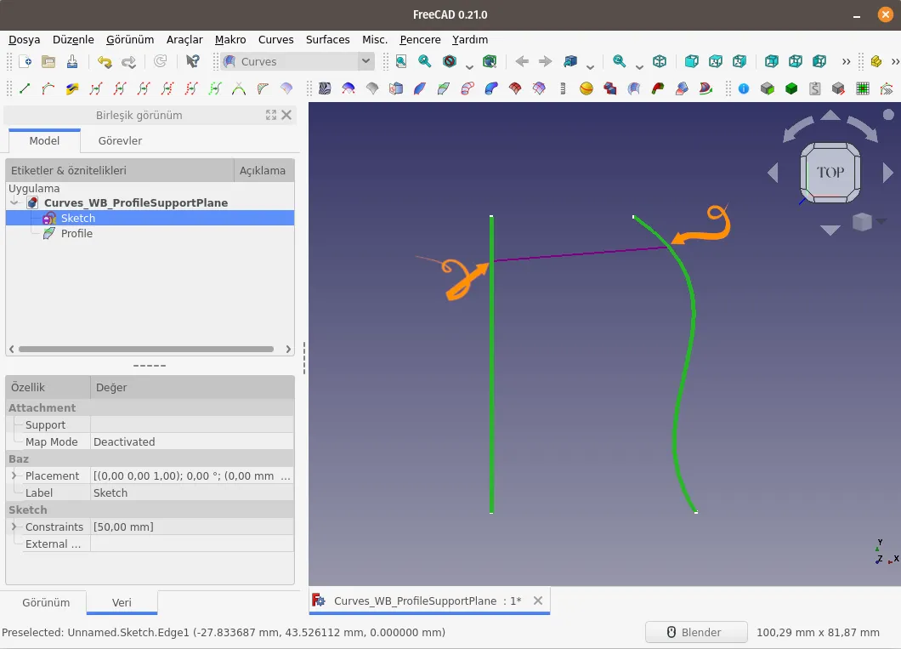
Task: Click the red Gordon surface icon
Action: click(515, 88)
